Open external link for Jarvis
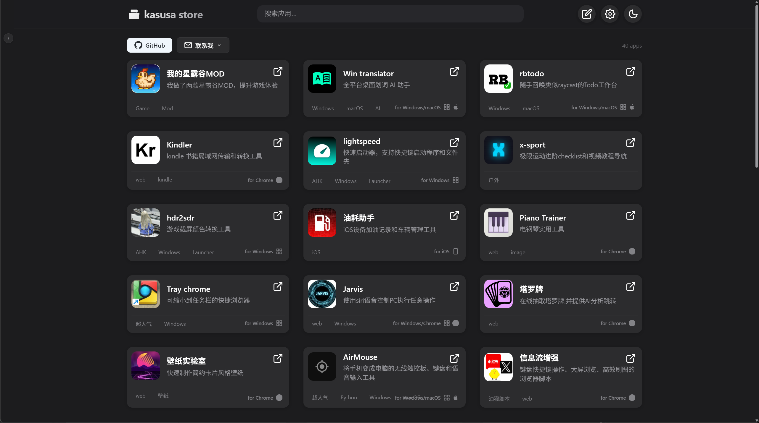The width and height of the screenshot is (759, 423). pos(454,287)
